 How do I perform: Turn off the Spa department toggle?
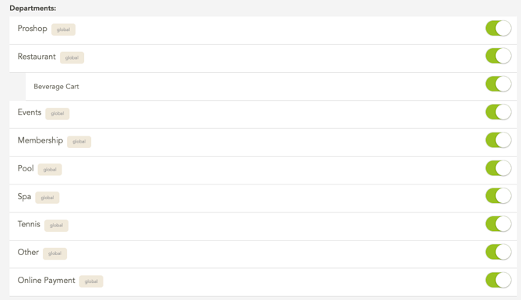click(498, 196)
